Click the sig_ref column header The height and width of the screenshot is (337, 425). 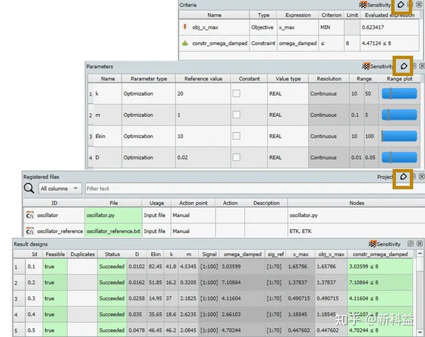pos(276,254)
